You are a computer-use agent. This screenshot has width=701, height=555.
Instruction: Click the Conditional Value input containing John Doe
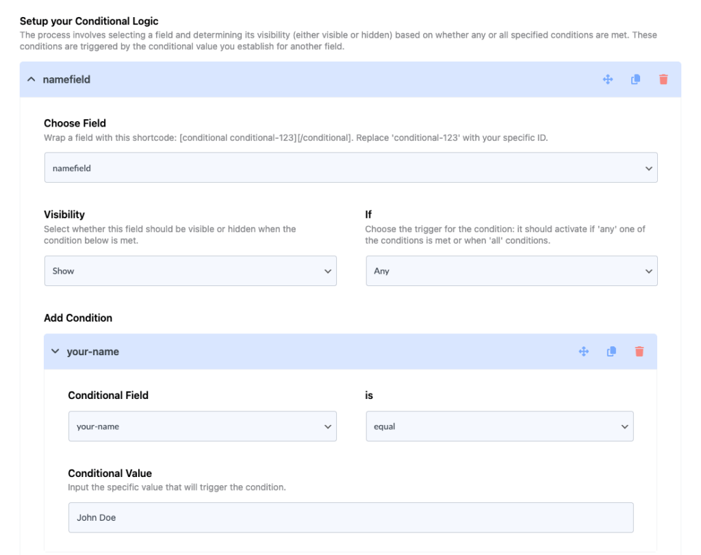click(x=350, y=517)
